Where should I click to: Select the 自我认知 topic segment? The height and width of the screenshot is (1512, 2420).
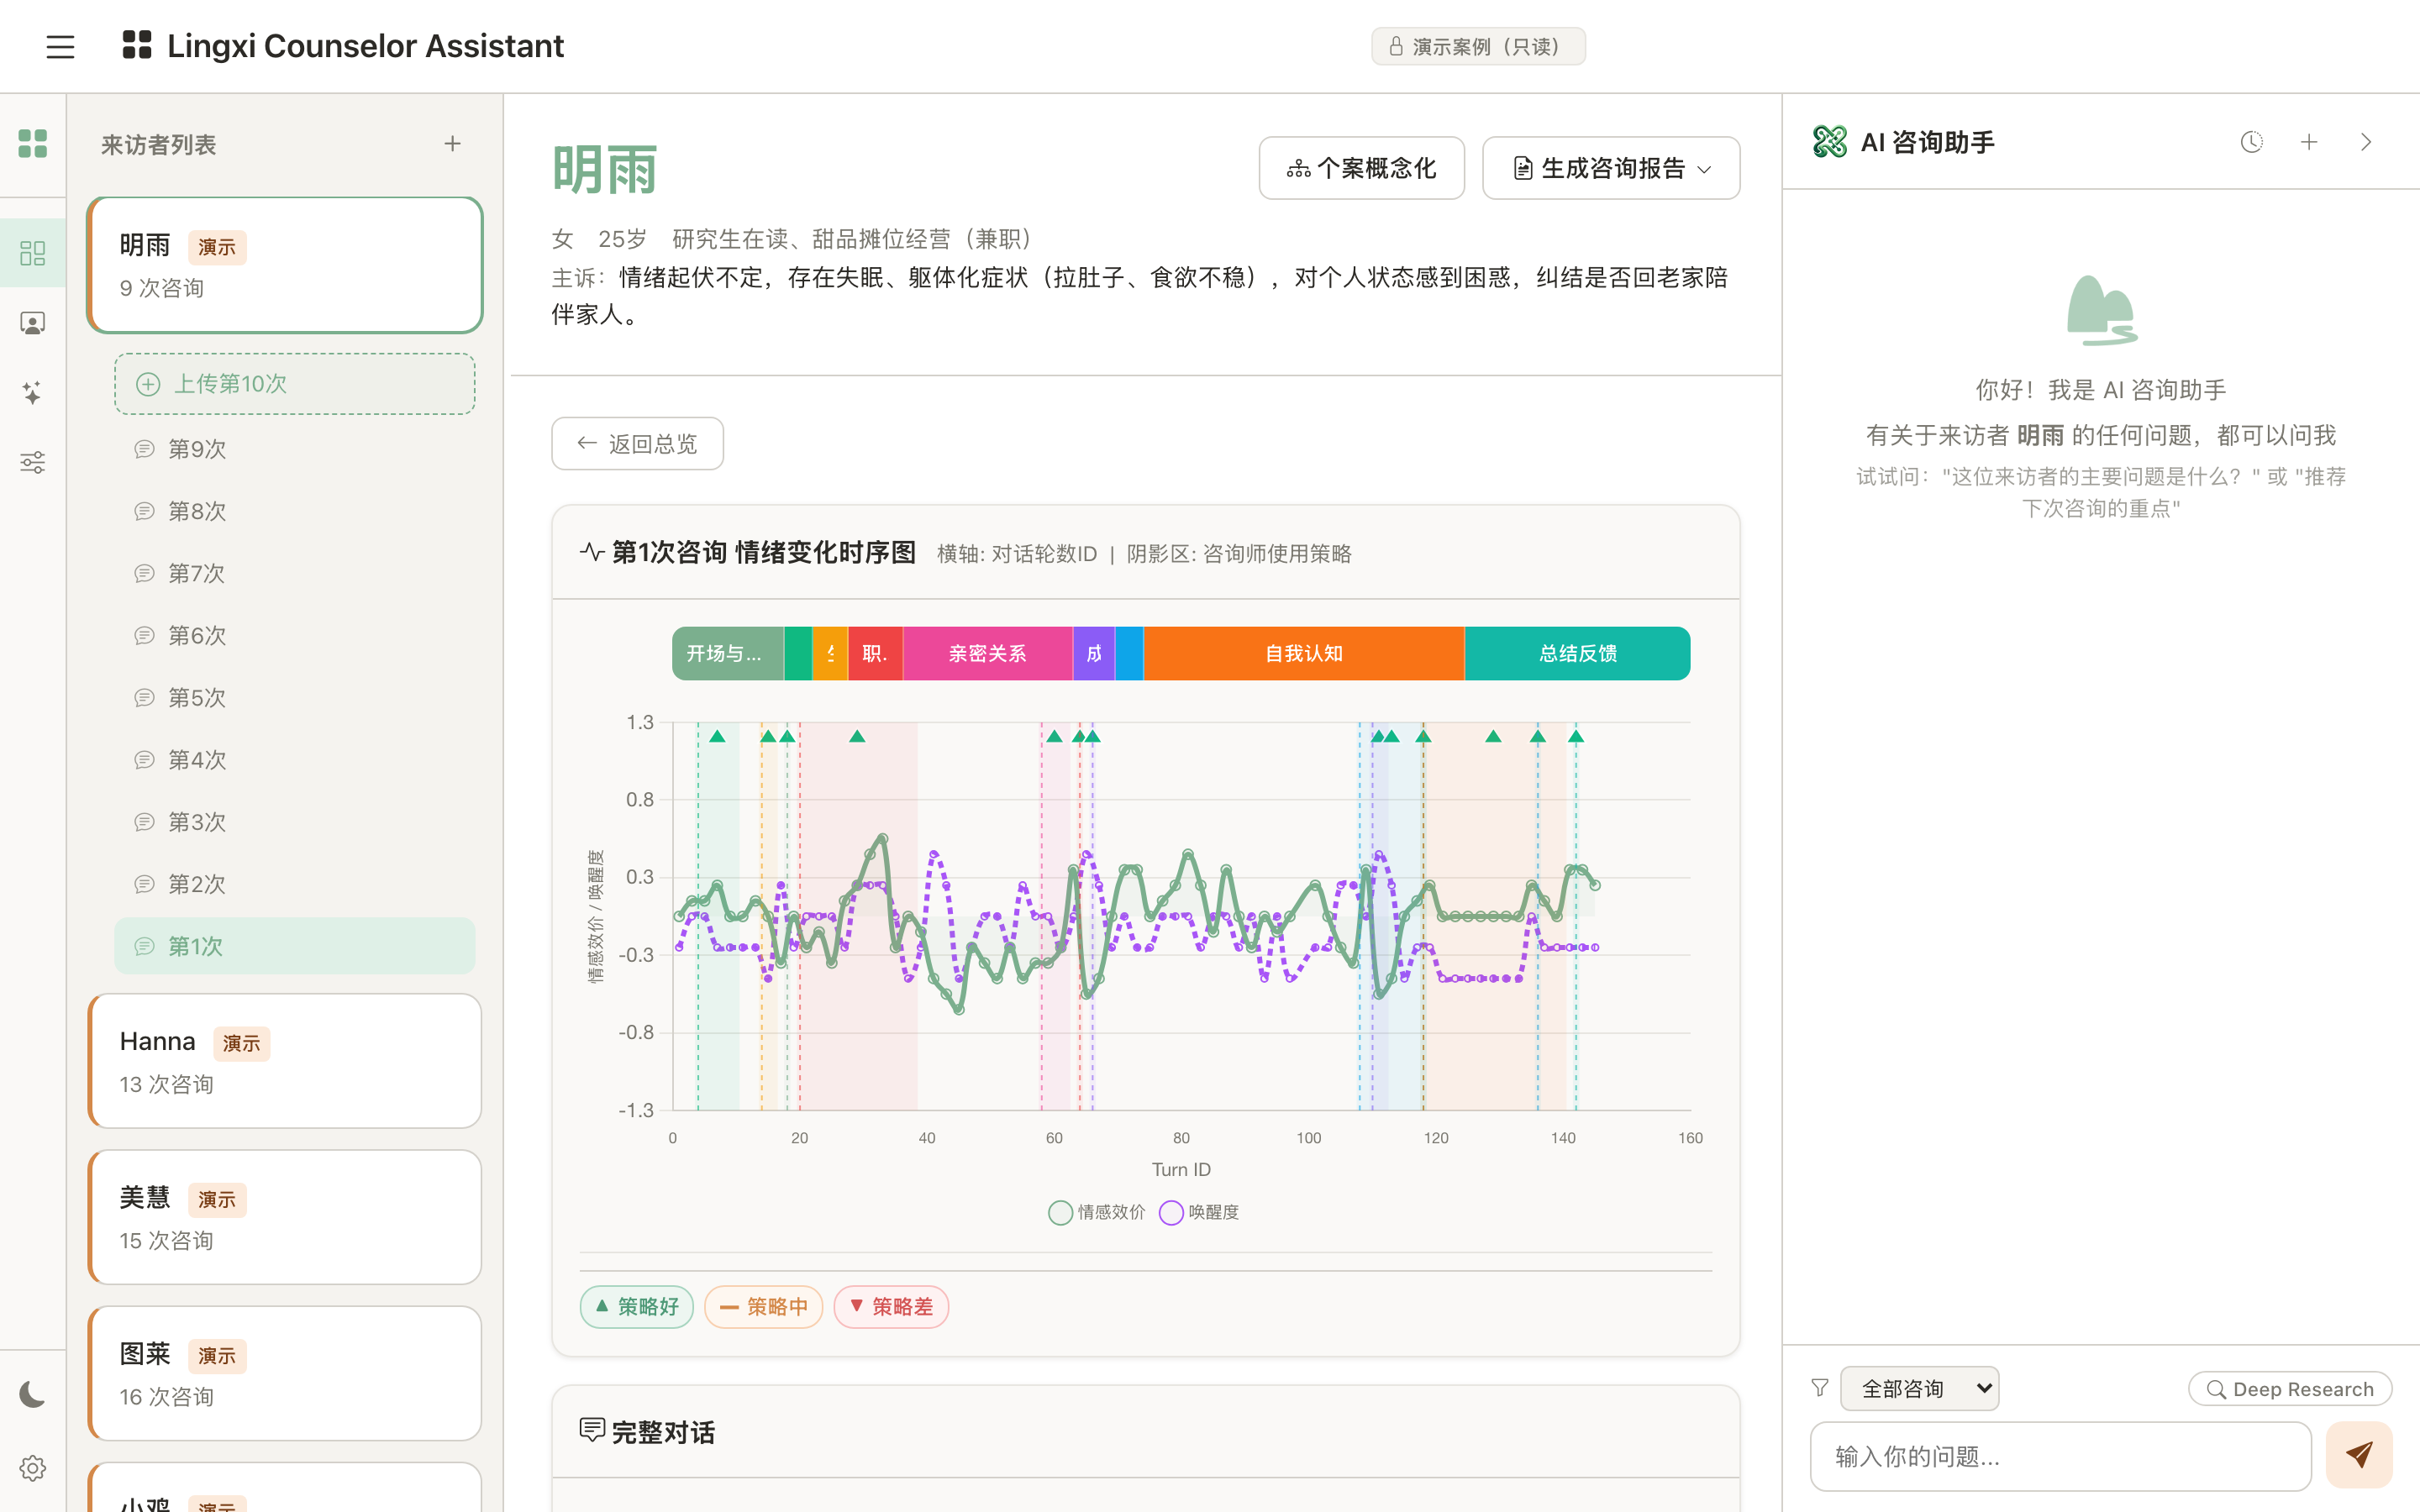1304,653
